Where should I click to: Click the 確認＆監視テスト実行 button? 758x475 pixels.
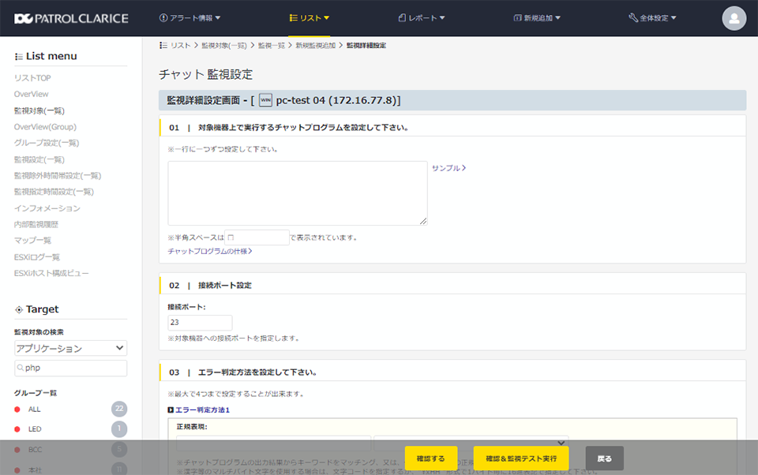[521, 458]
